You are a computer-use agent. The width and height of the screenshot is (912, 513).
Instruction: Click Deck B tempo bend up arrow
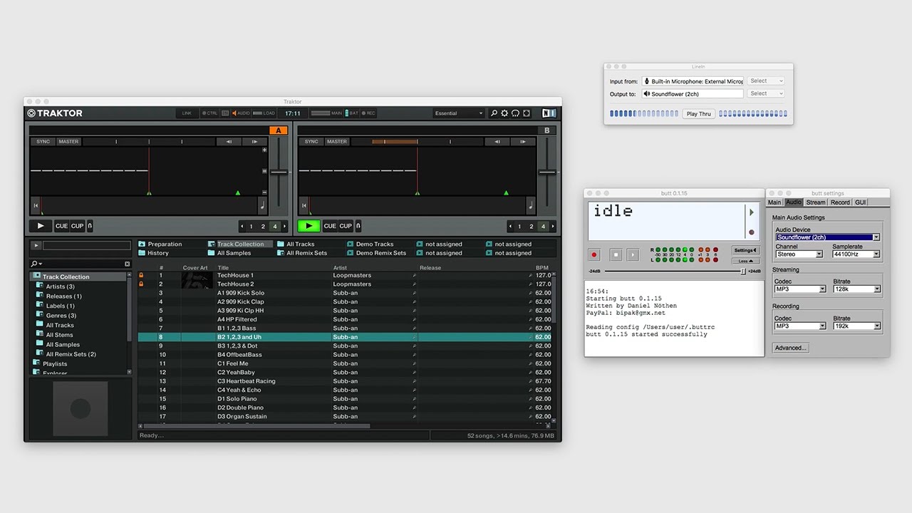[522, 142]
